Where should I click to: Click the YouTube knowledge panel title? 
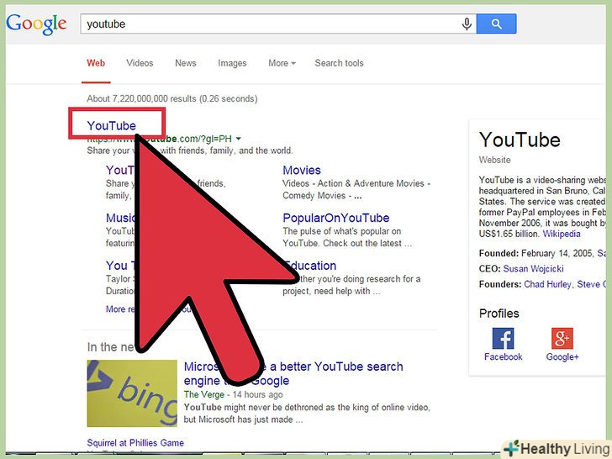pyautogui.click(x=520, y=140)
